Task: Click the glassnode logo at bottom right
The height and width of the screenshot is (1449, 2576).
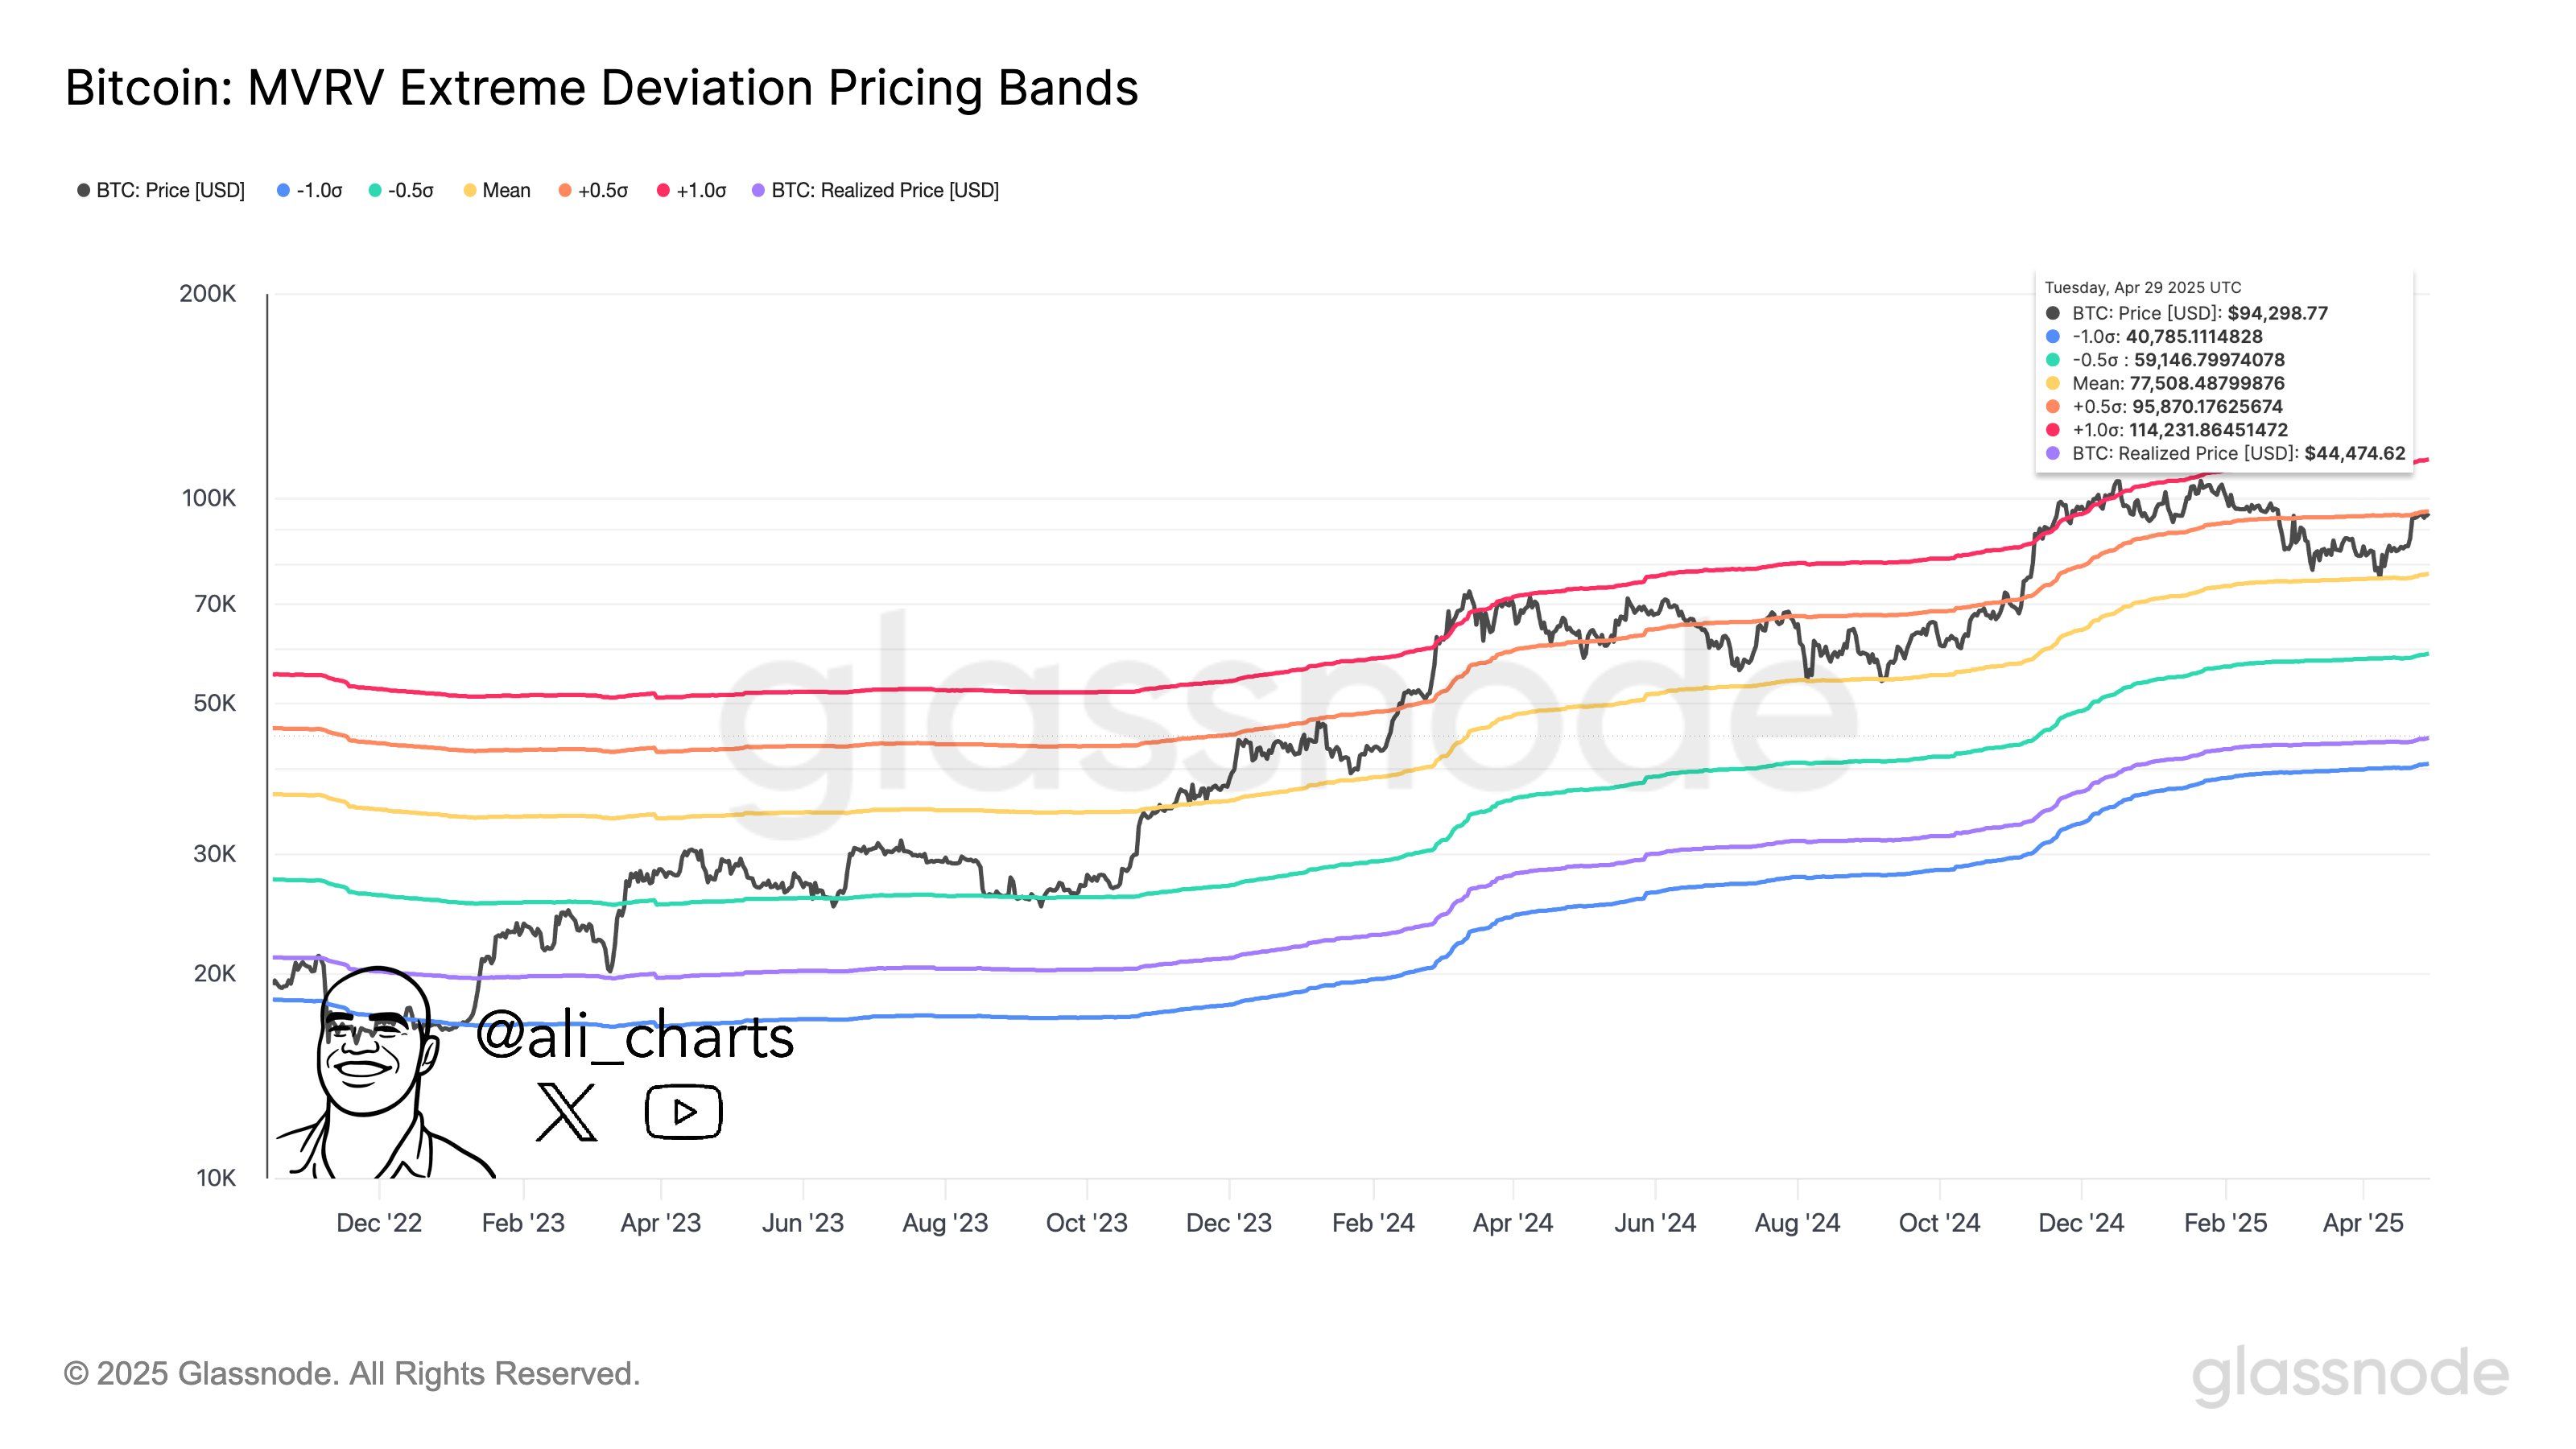Action: click(x=2349, y=1376)
